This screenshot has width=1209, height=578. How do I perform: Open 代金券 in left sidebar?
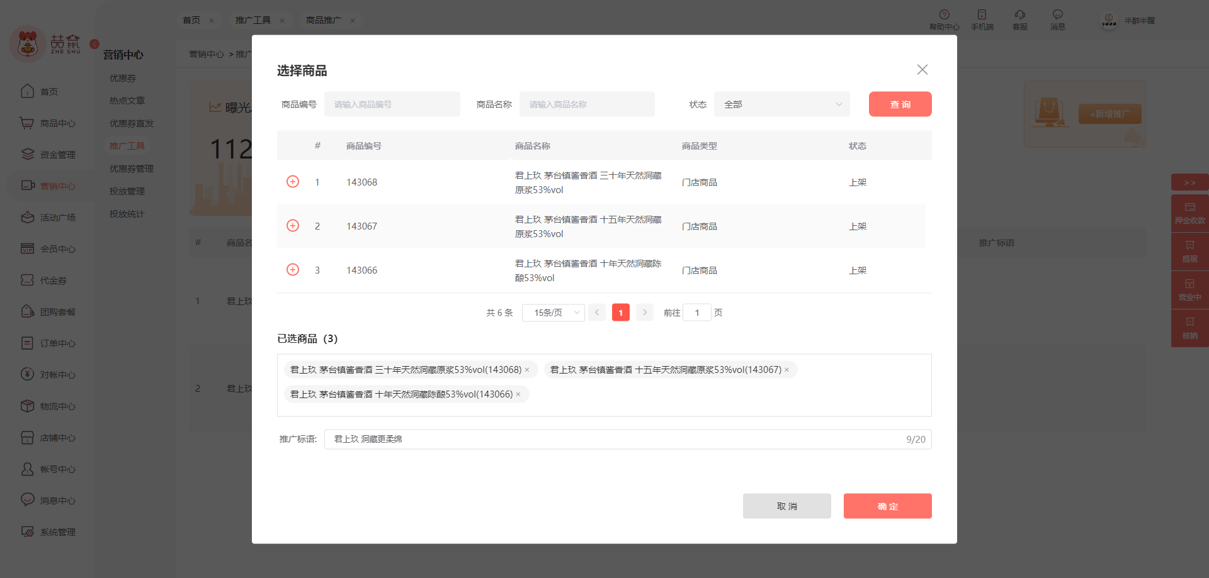43,281
